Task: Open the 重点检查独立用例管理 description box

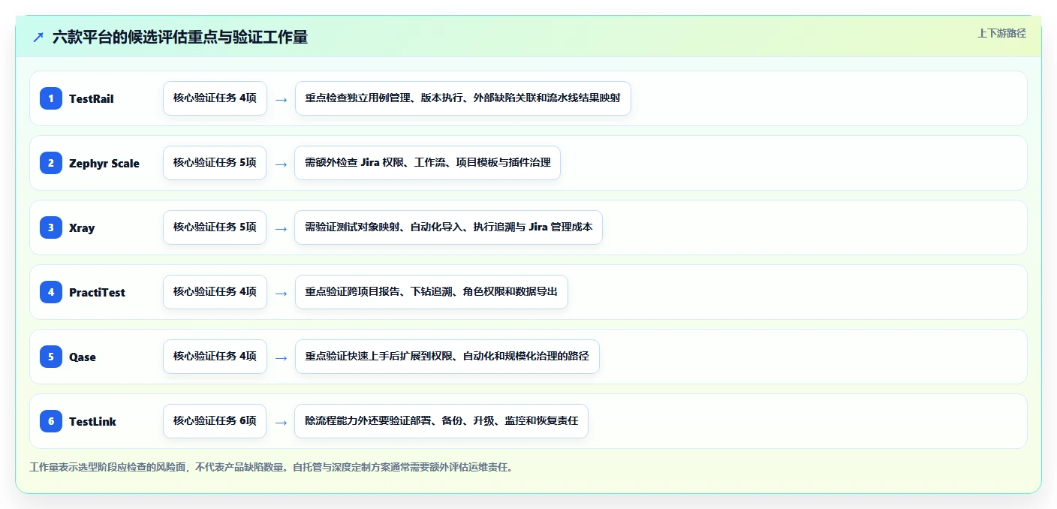Action: coord(462,98)
